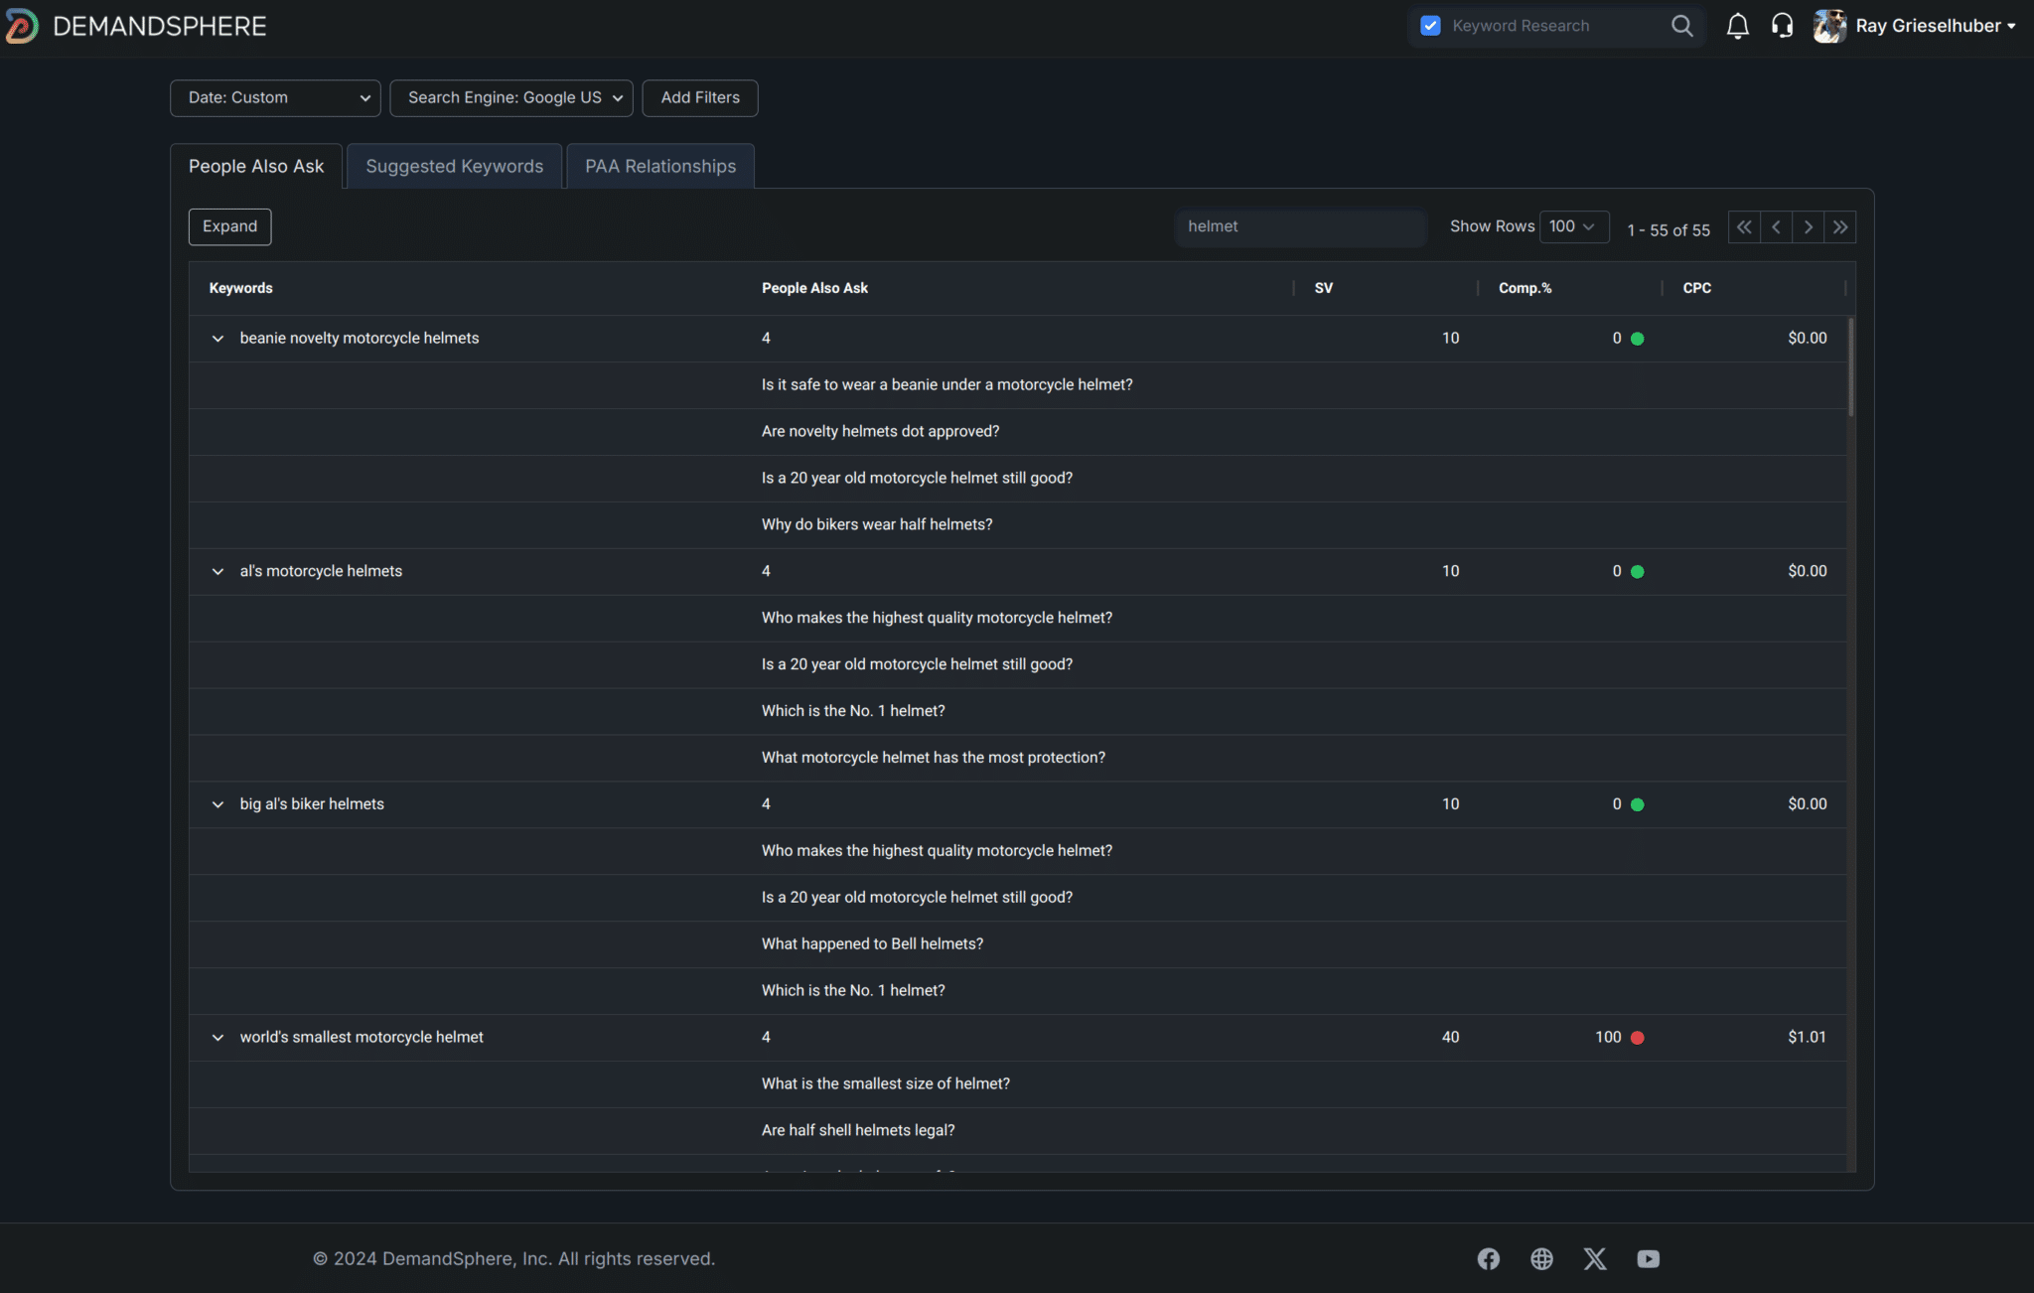Go to the first page of results

1744,227
